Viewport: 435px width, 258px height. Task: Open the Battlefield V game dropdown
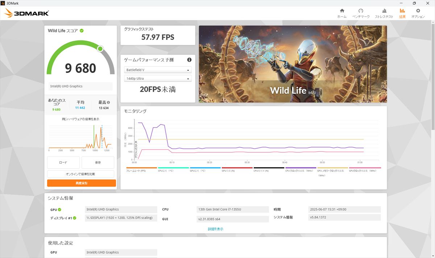[158, 70]
